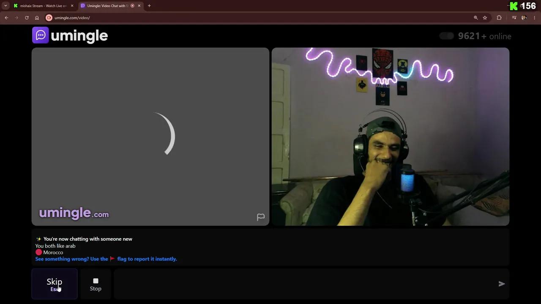This screenshot has height=304, width=541.
Task: Open the media controls button
Action: point(514,18)
